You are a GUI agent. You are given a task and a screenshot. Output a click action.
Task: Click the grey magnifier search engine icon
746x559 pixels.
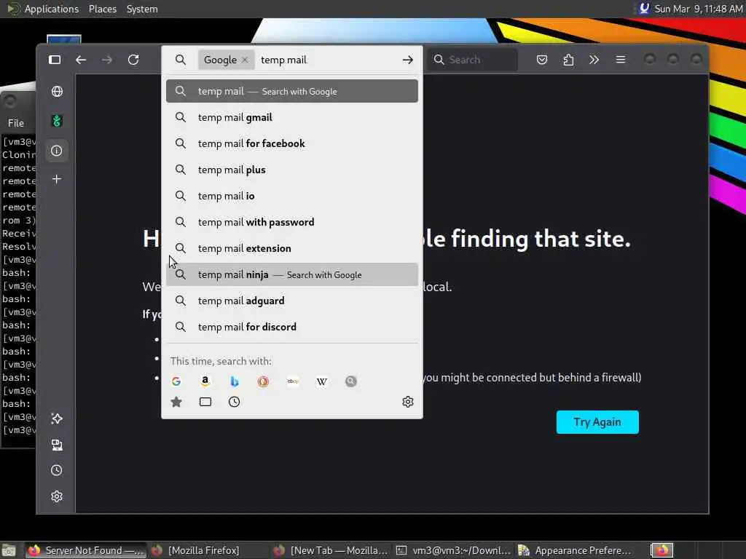click(x=351, y=381)
